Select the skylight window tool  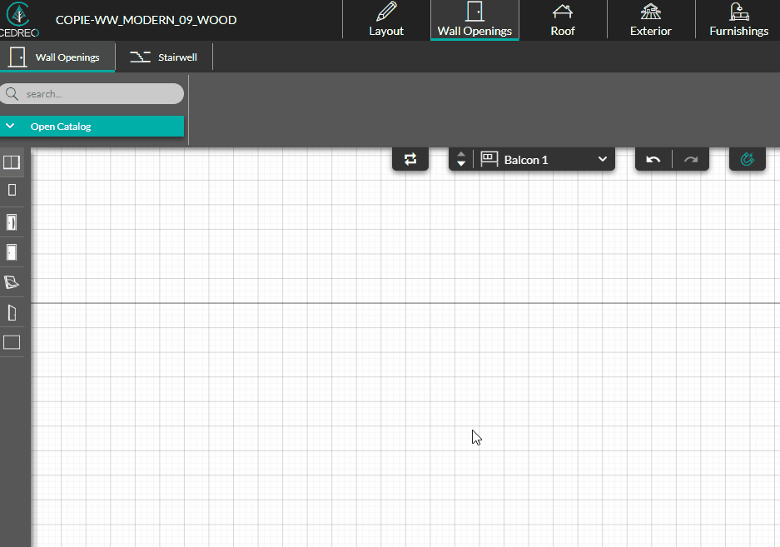tap(12, 282)
